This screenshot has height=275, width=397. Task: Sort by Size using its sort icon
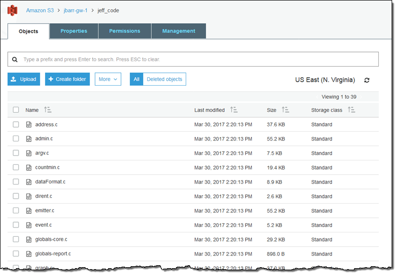[285, 110]
